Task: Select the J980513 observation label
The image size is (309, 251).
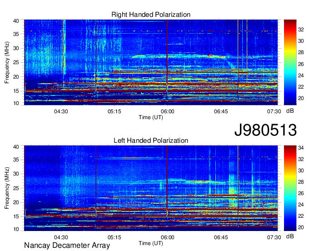Action: pos(265,130)
